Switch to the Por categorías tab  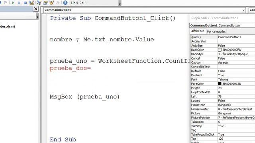216,31
